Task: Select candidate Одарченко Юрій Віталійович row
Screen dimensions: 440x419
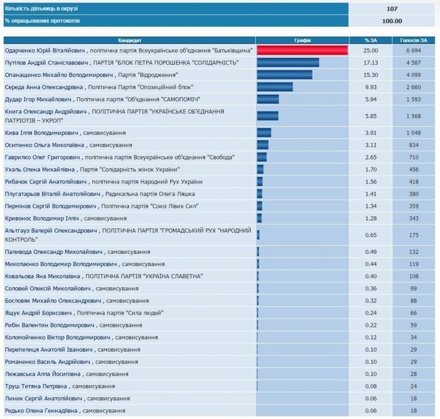Action: tap(219, 50)
